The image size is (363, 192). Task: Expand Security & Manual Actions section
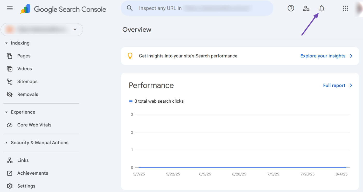(x=6, y=143)
